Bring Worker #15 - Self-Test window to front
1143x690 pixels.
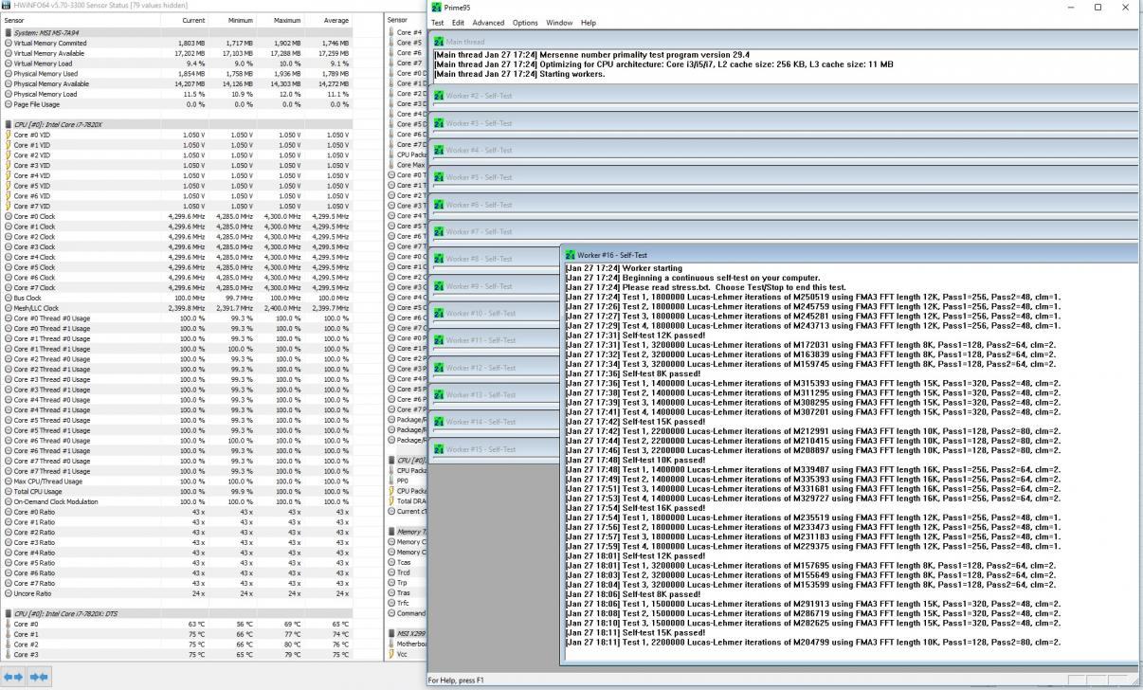click(496, 449)
